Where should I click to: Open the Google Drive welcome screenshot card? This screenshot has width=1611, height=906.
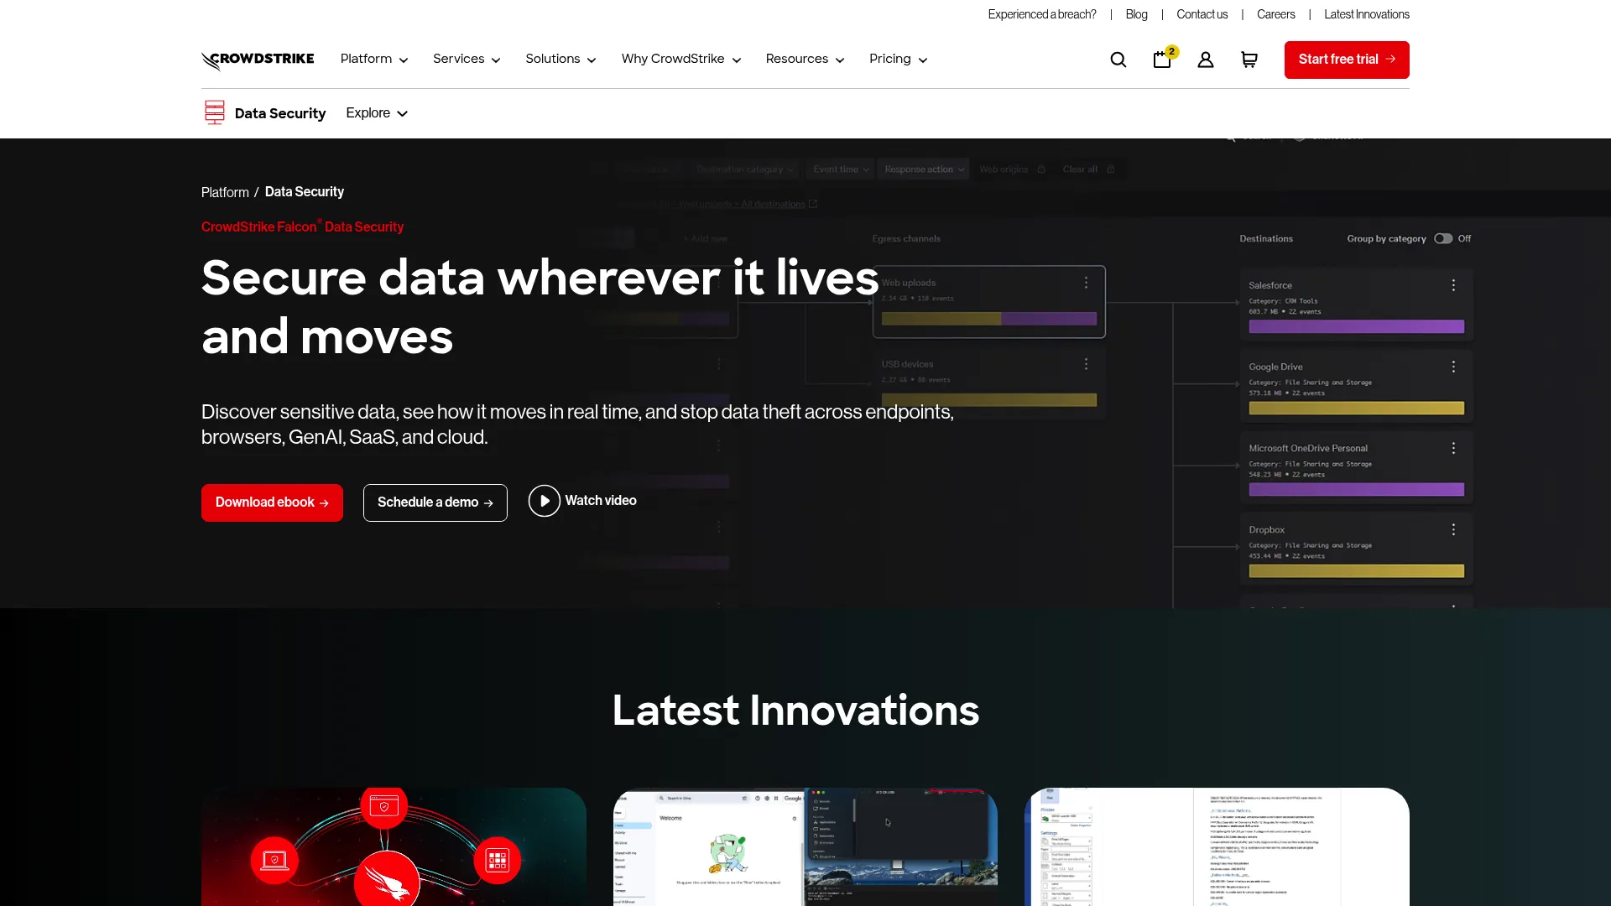(805, 846)
